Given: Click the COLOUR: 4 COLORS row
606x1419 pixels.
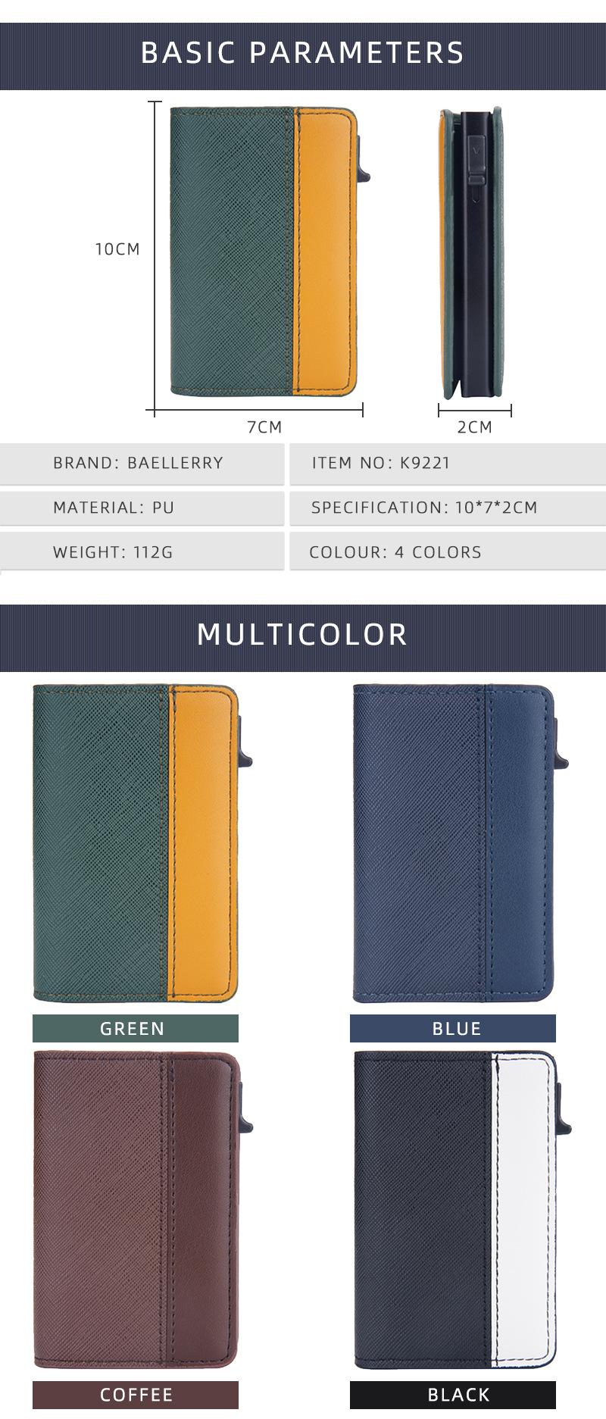Looking at the screenshot, I should point(448,552).
